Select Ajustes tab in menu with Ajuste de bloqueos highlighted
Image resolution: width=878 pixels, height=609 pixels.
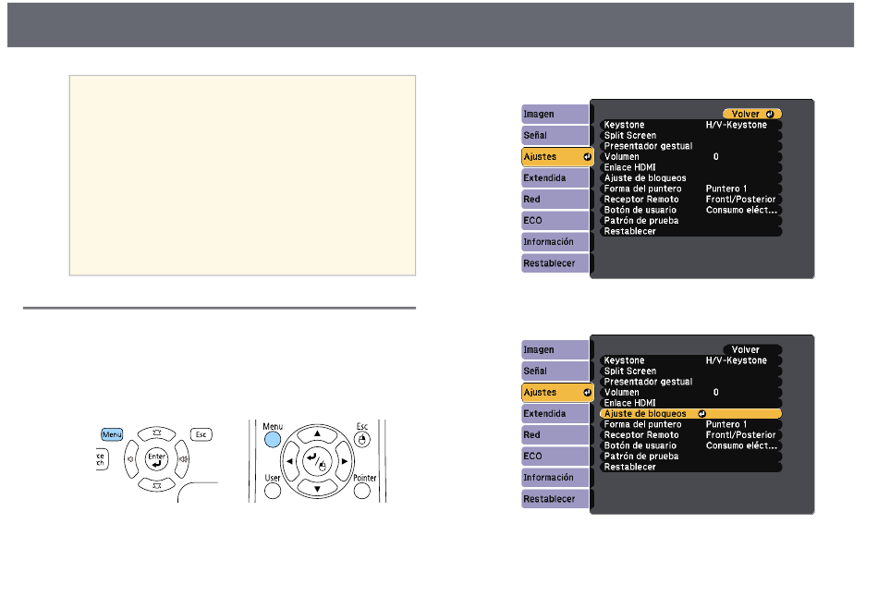557,393
